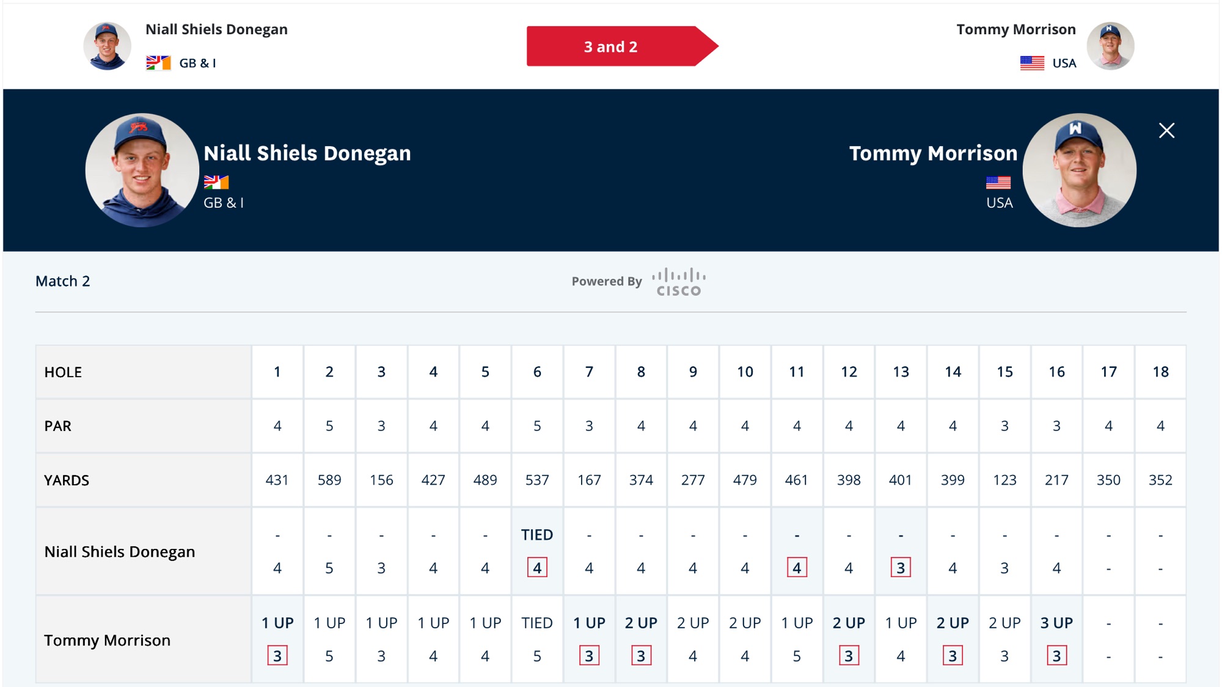This screenshot has height=687, width=1222.
Task: Close the match scorecard with X icon
Action: pos(1166,130)
